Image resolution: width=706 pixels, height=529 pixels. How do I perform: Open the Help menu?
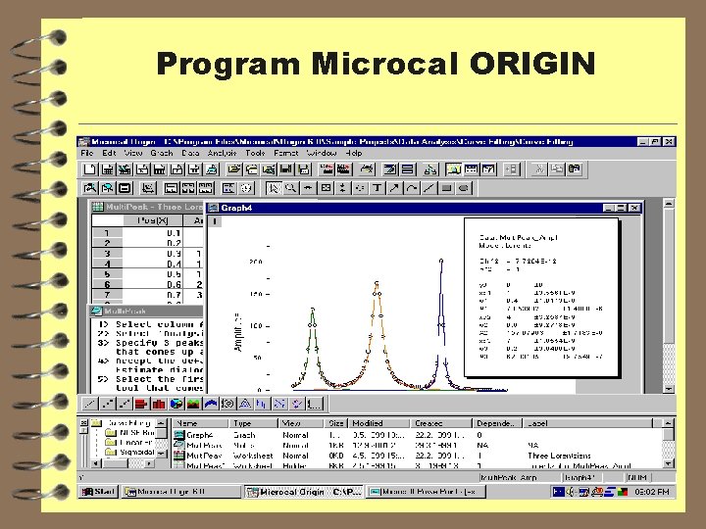(354, 153)
